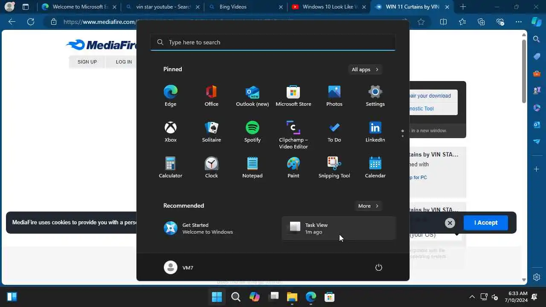The height and width of the screenshot is (307, 546).
Task: Open Edge sidebar settings gear
Action: [537, 277]
